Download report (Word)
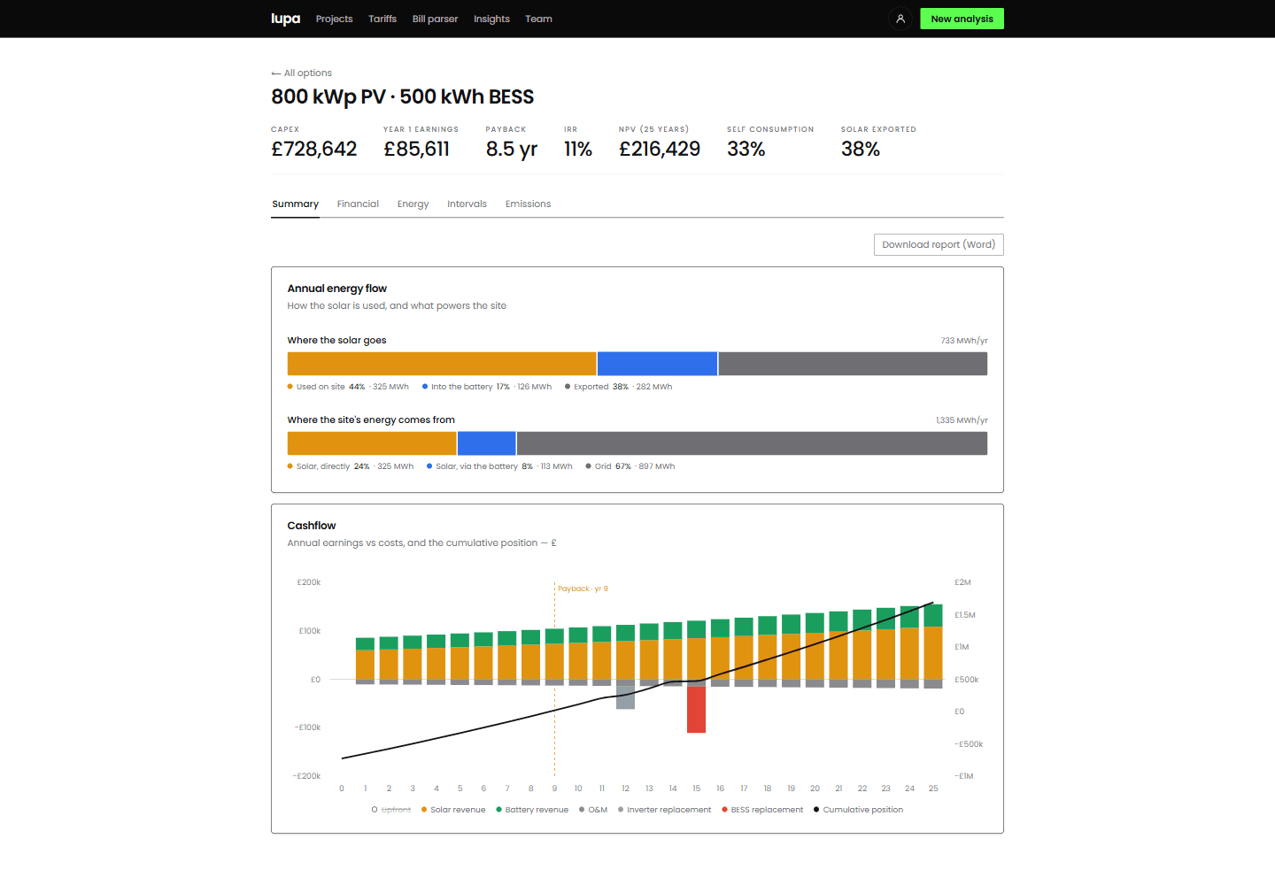 pyautogui.click(x=939, y=245)
